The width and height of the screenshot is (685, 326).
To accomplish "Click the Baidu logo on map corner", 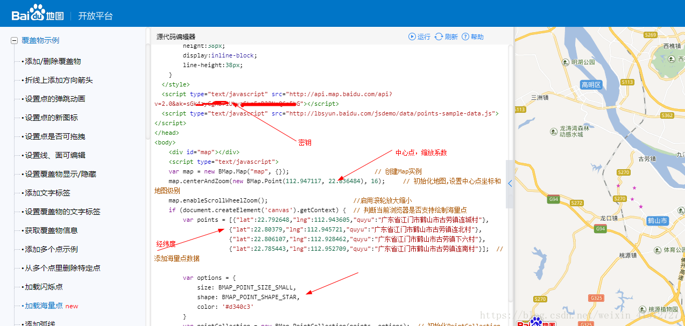I will click(x=536, y=322).
